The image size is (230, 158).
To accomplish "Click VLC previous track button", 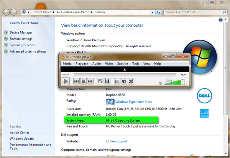I will point(76,81).
